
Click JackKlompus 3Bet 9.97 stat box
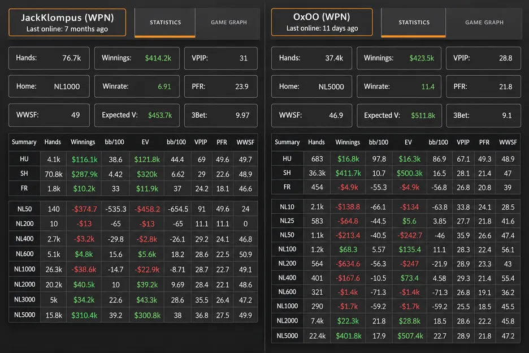pos(220,115)
